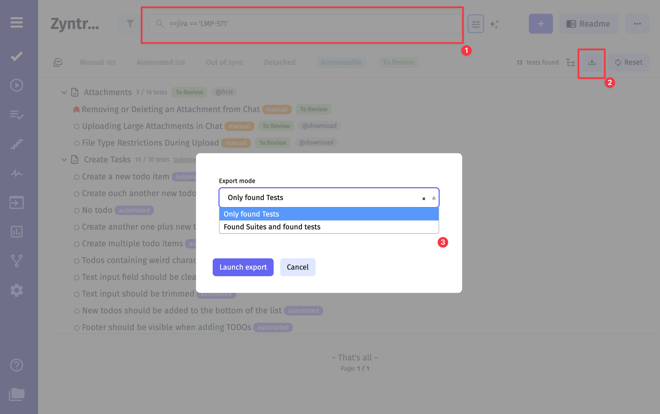Toggle the Out of sync filter tab
The height and width of the screenshot is (414, 660).
pyautogui.click(x=224, y=62)
